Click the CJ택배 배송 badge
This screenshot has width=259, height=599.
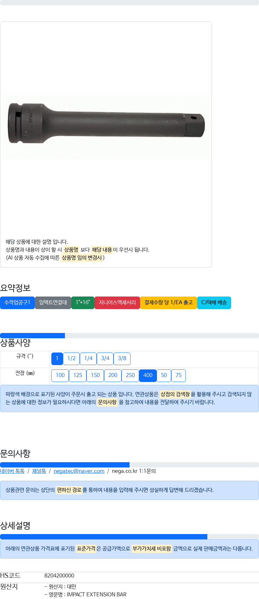pyautogui.click(x=214, y=302)
